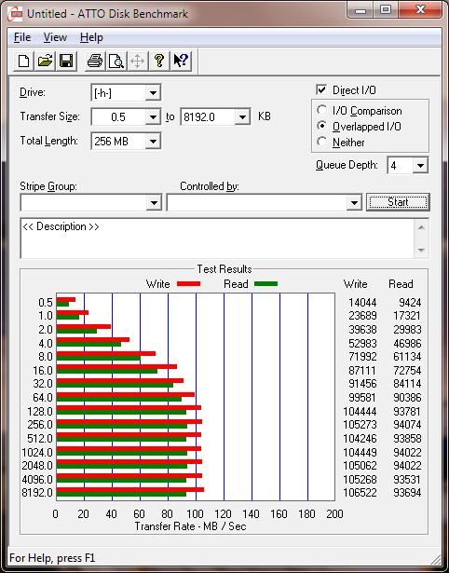Click the write value 105273

click(360, 425)
